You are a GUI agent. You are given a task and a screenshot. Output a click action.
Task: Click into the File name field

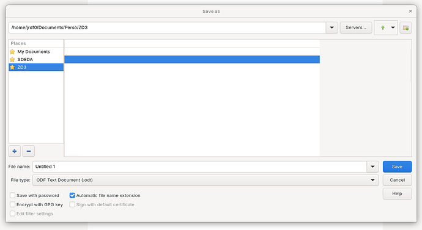199,167
